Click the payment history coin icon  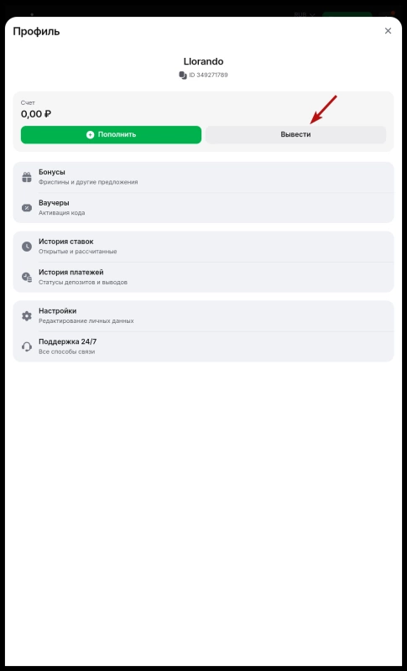point(27,278)
